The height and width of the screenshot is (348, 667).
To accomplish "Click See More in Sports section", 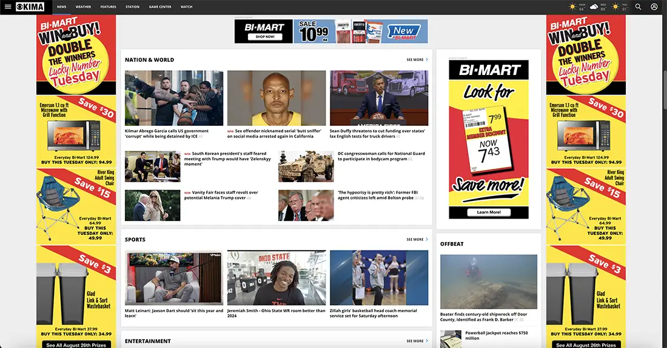I will coord(417,239).
